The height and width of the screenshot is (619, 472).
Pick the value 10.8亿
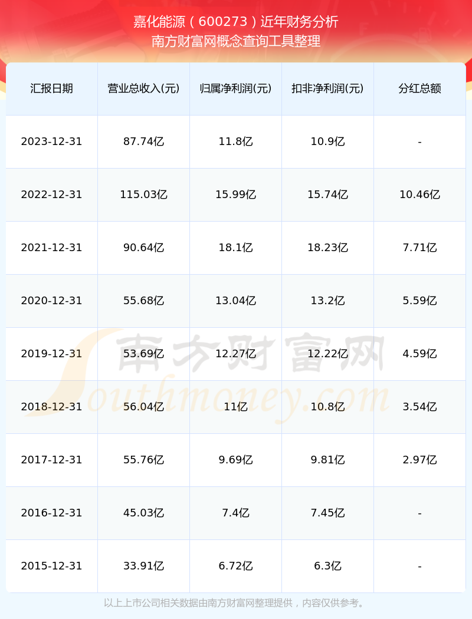pos(328,407)
